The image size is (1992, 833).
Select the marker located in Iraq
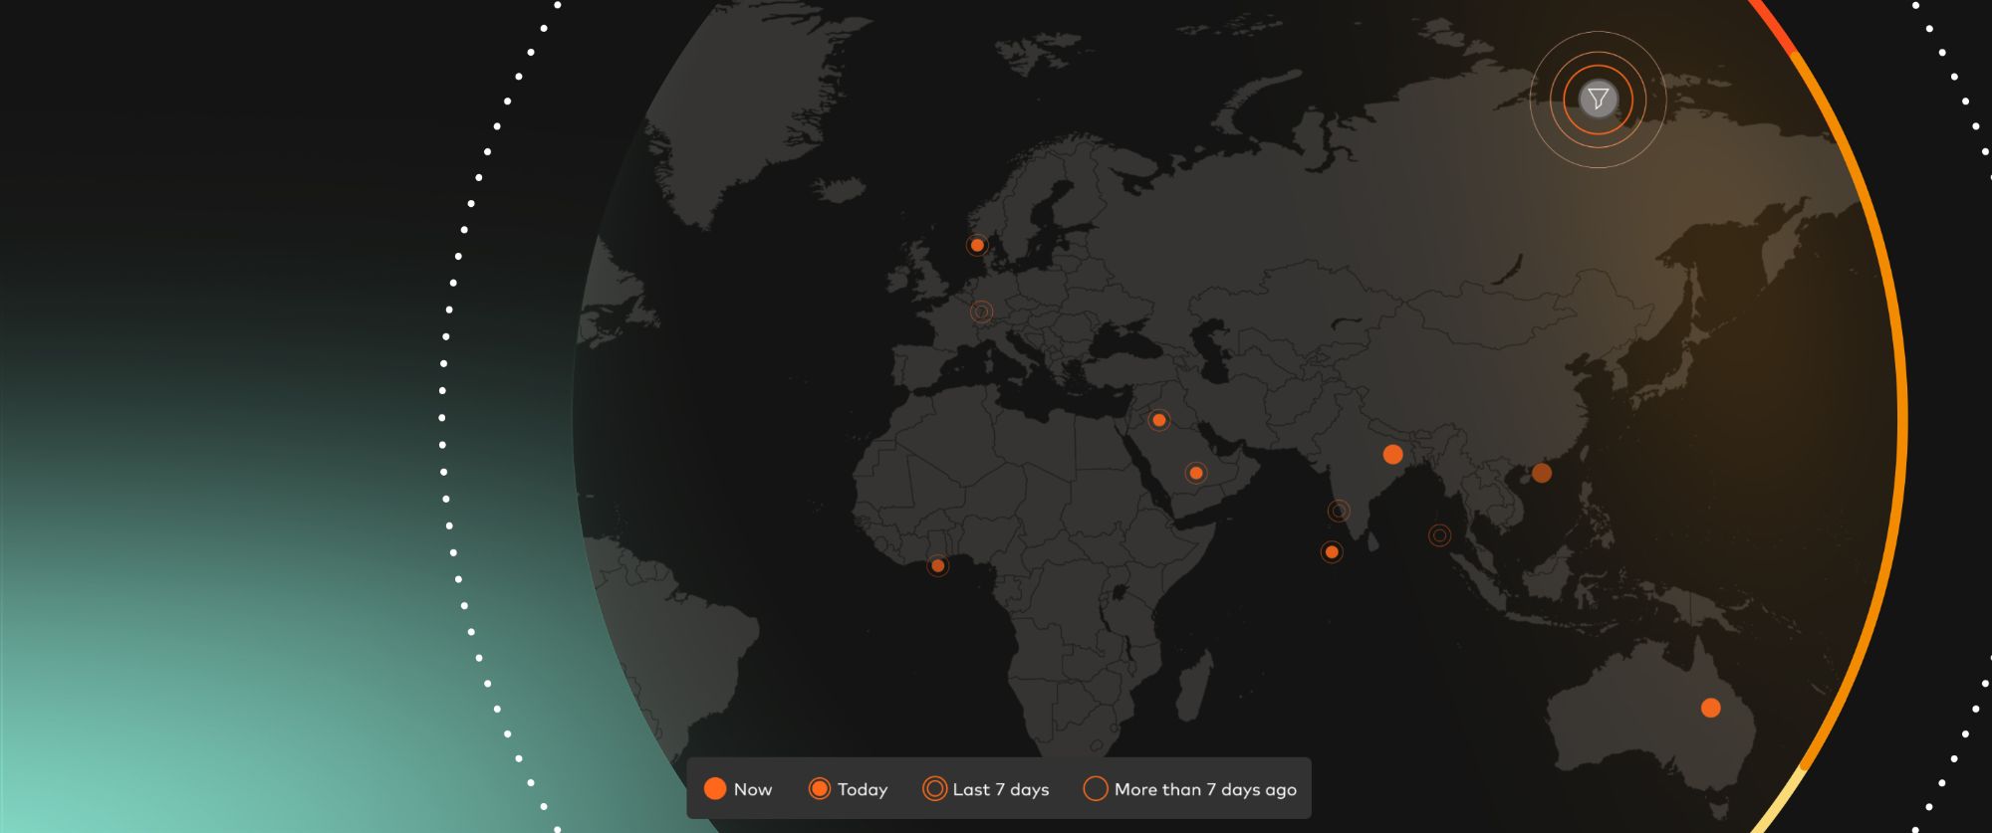(1158, 420)
